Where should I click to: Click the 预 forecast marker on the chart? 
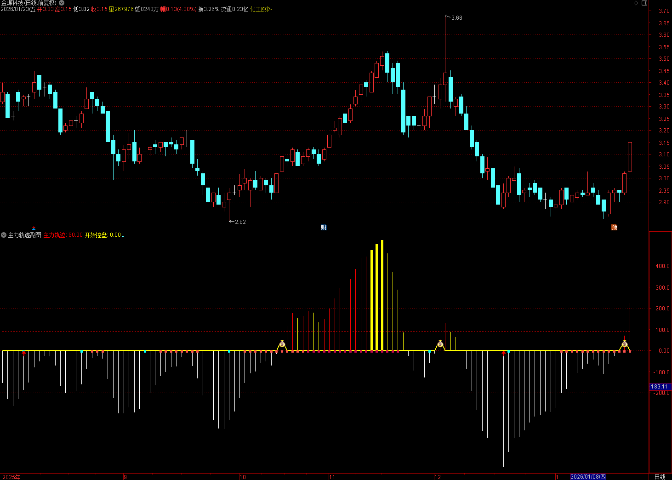[614, 228]
